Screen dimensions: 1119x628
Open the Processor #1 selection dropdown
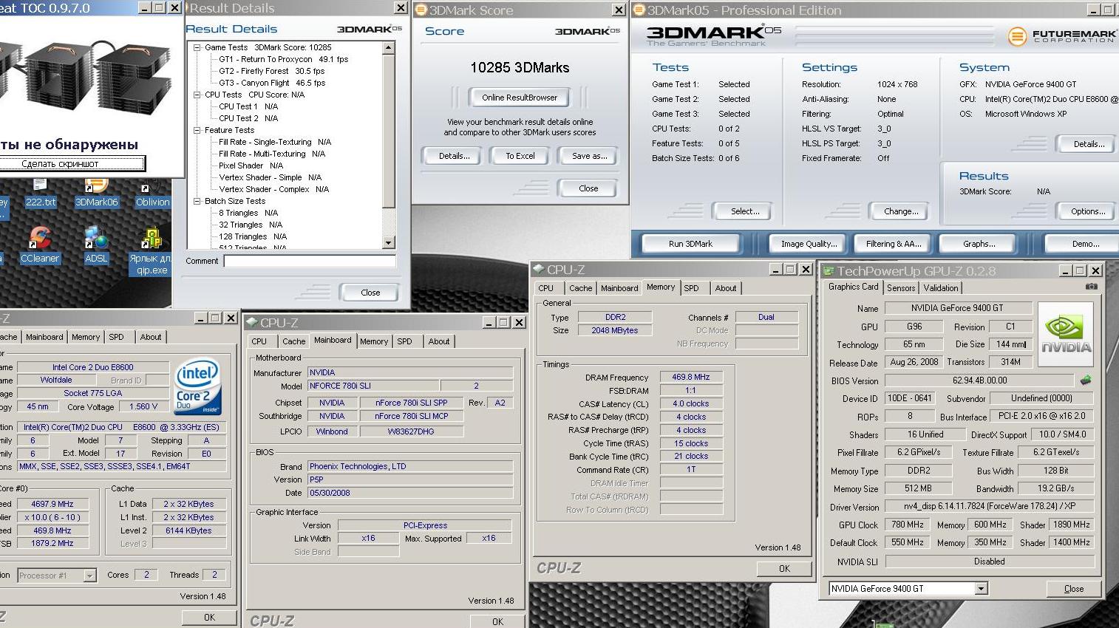pyautogui.click(x=89, y=576)
